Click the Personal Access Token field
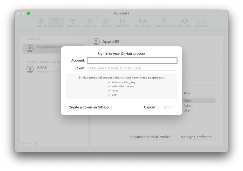 pos(132,68)
